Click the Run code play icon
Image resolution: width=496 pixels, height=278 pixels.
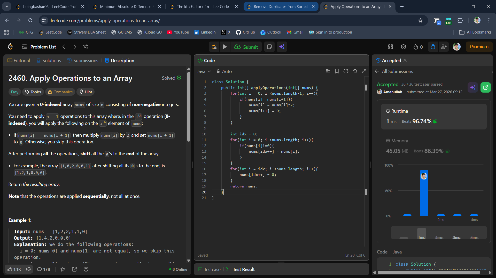point(224,47)
